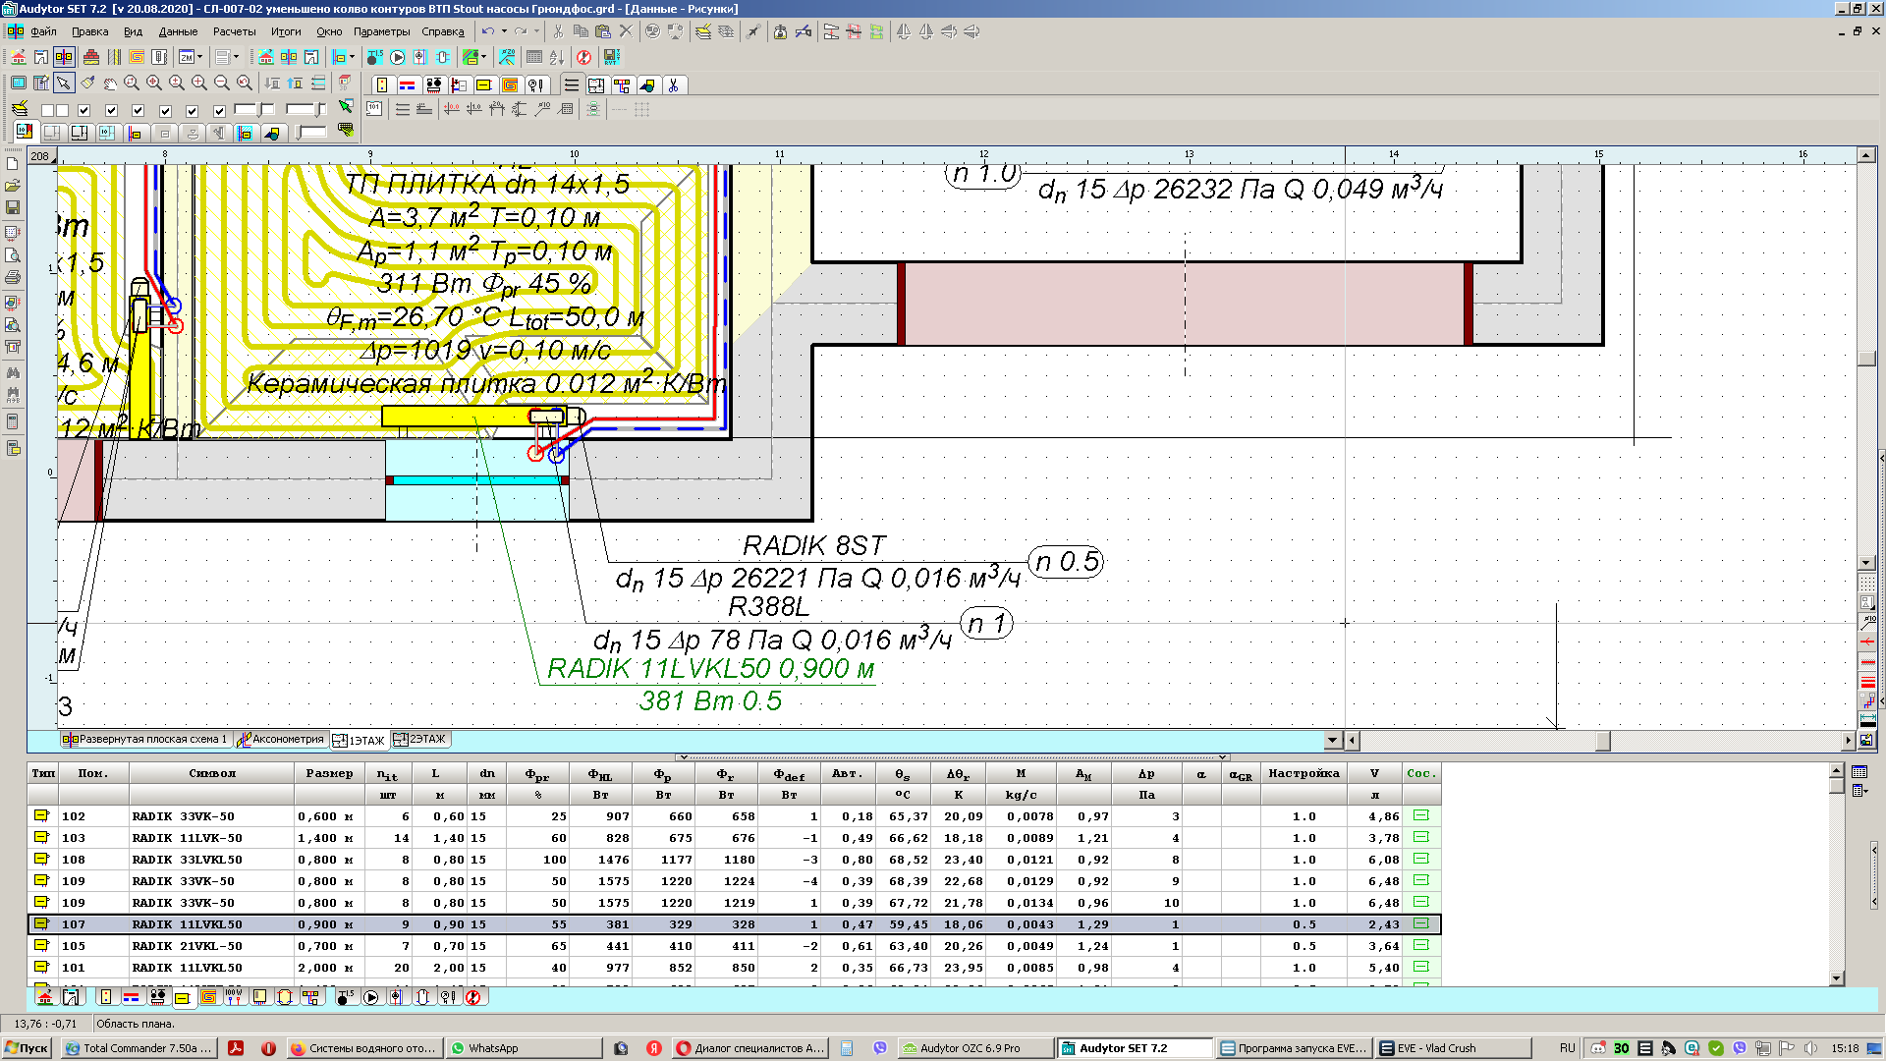Click the hand pan tool
This screenshot has height=1061, width=1886.
click(x=110, y=84)
